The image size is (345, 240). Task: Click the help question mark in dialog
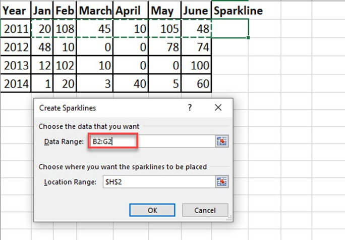pos(190,108)
